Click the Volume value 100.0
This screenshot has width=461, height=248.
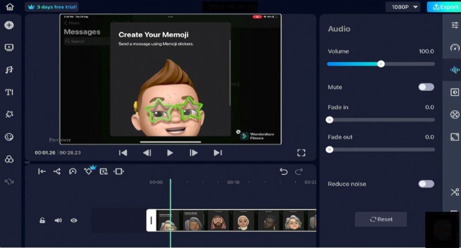[426, 51]
